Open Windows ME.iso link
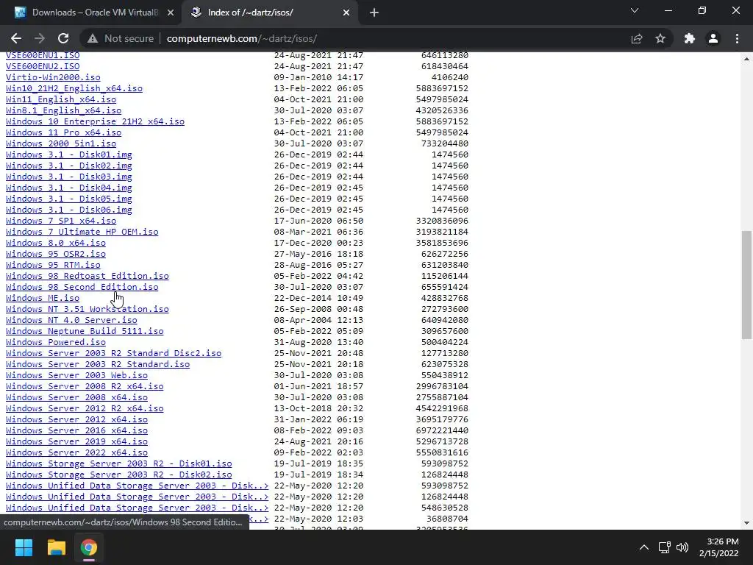 point(43,299)
